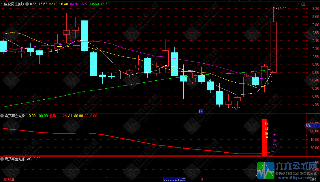Image resolution: width=320 pixels, height=182 pixels.
Task: Toggle the side panel layout icon
Action: click(x=303, y=4)
